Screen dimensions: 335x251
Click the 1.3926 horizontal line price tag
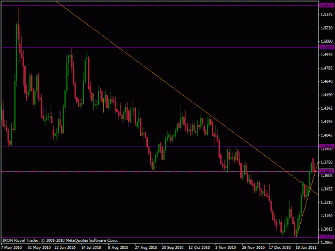click(326, 146)
